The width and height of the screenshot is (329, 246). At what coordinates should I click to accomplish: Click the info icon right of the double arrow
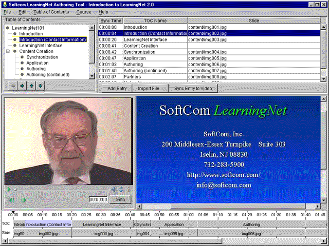click(129, 189)
